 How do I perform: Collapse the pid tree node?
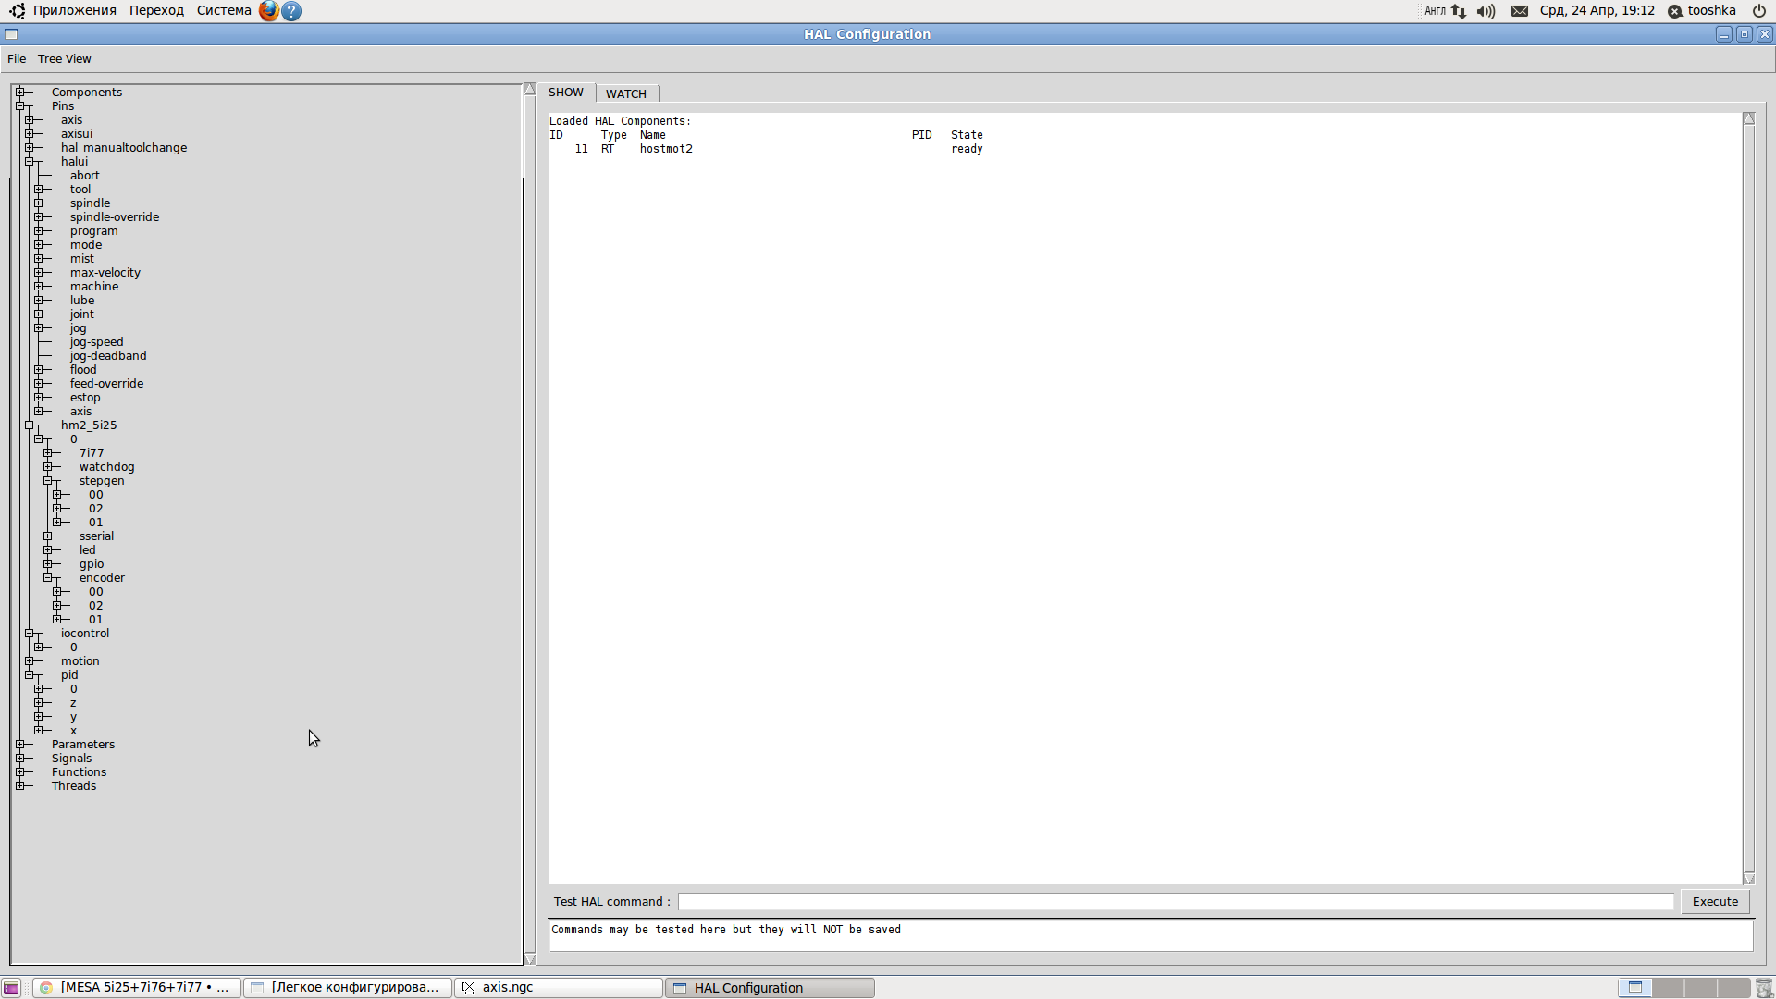30,675
